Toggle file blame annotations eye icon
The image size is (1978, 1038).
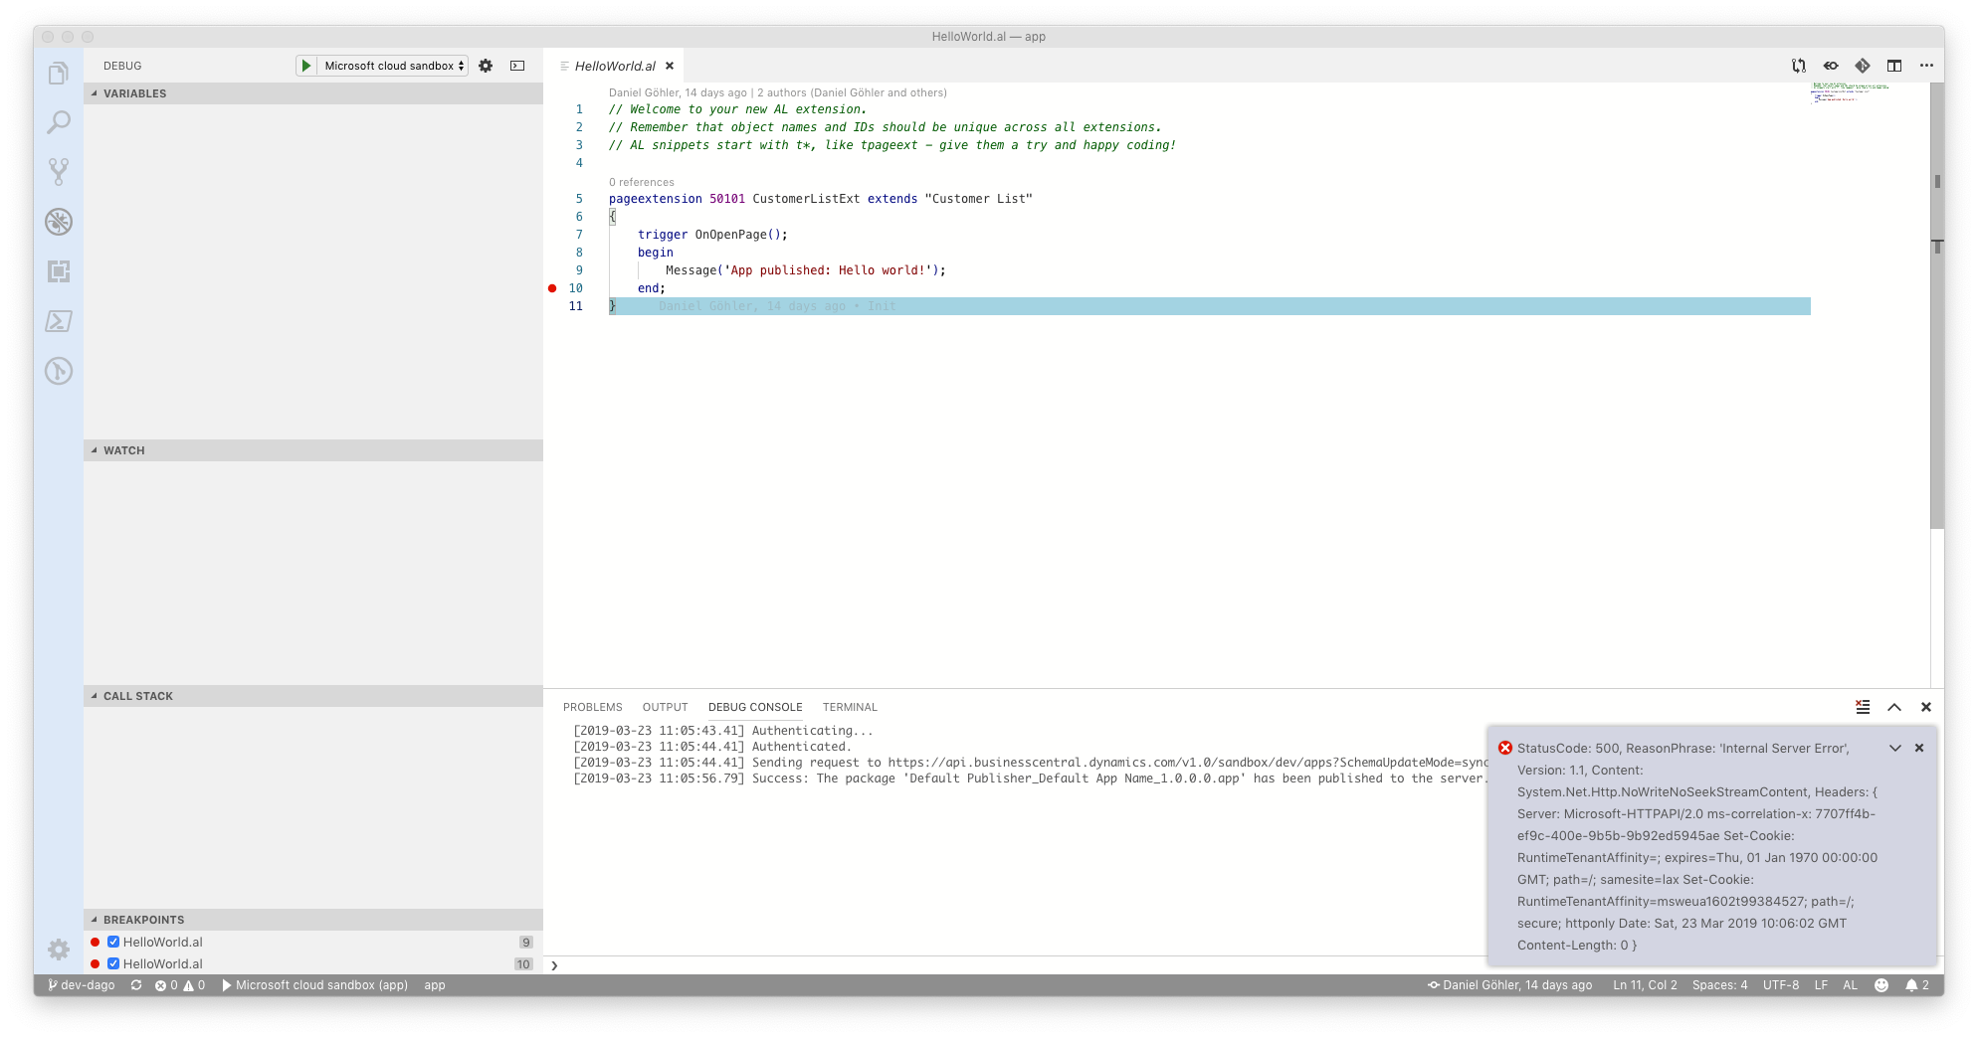pyautogui.click(x=1831, y=66)
